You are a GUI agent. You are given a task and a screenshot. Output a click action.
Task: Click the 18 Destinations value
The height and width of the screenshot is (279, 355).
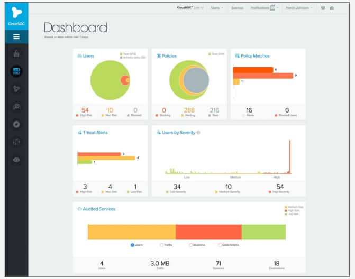[277, 263]
